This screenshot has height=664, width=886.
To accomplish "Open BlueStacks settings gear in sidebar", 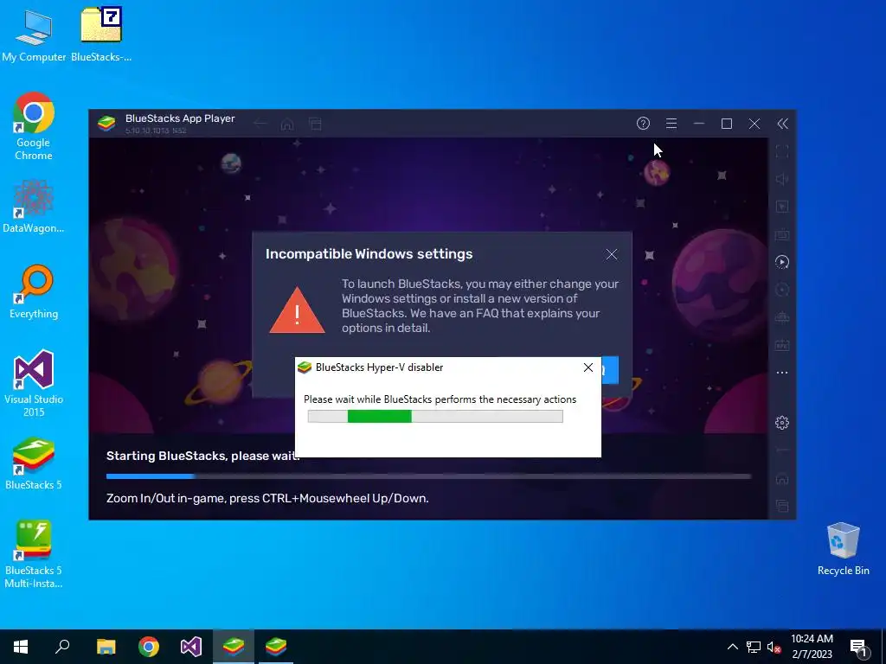I will click(782, 422).
